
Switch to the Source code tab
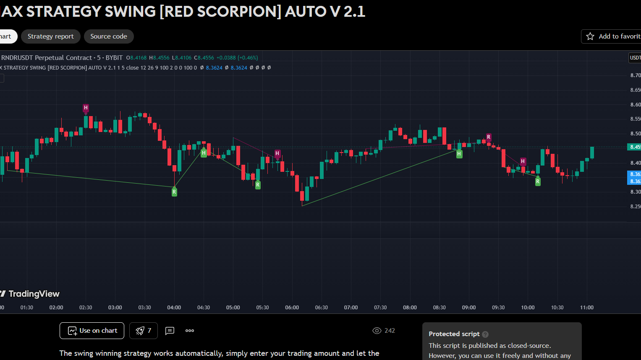(109, 36)
